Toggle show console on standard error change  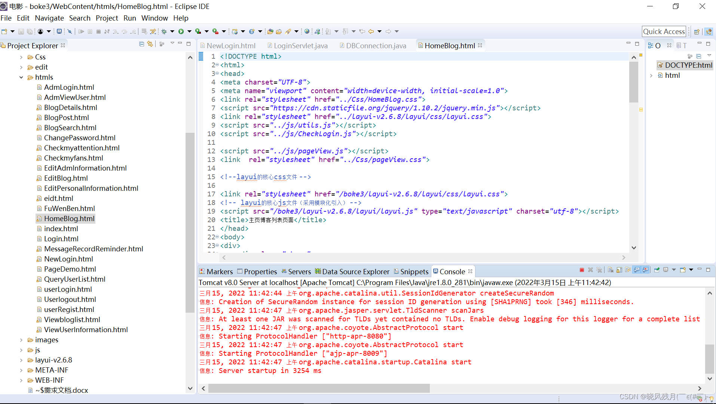click(646, 270)
